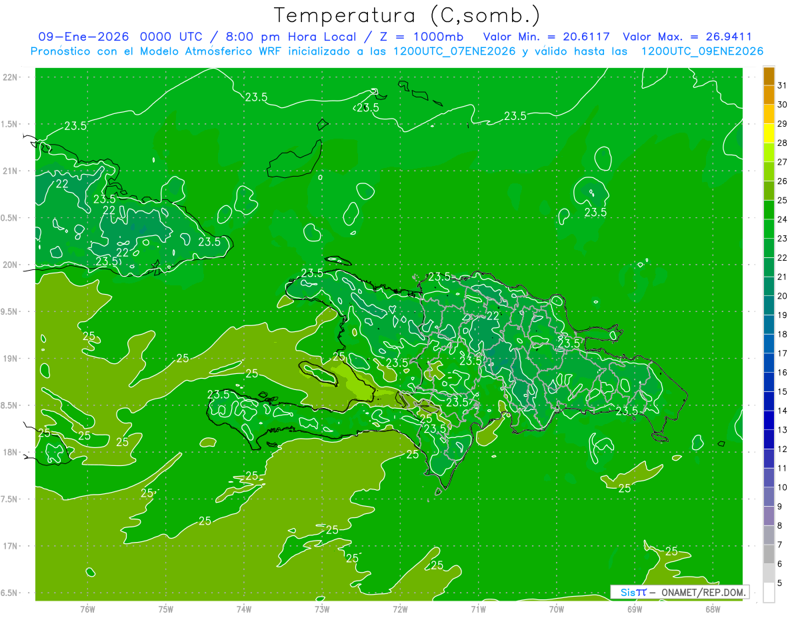800x618 pixels.
Task: Click the '14' value on the color scale
Action: (782, 411)
